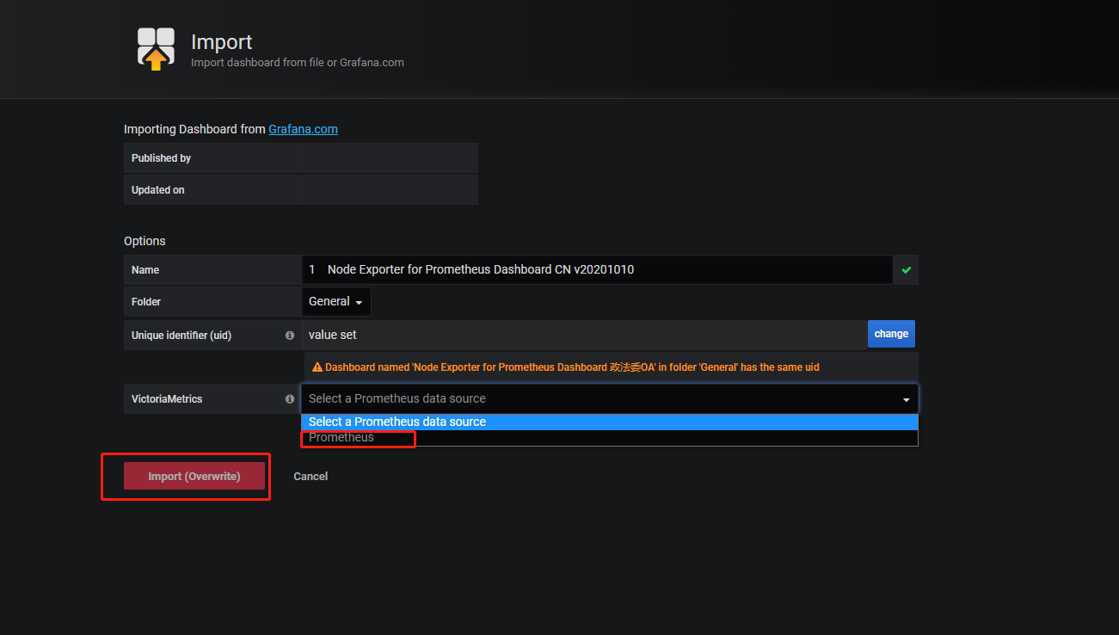The height and width of the screenshot is (635, 1119).
Task: Pick 'Select a Prometheus data source' option
Action: (x=609, y=422)
